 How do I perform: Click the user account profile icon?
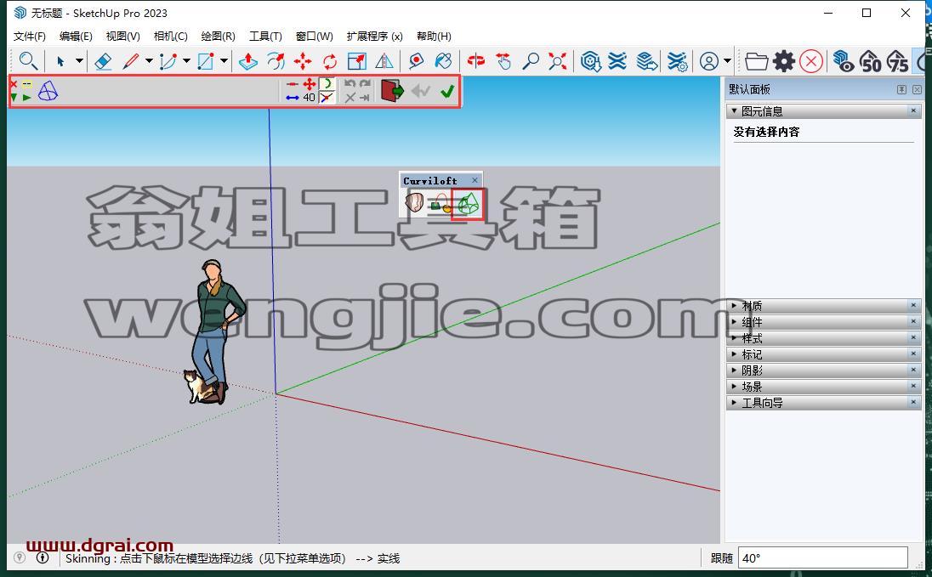coord(709,60)
